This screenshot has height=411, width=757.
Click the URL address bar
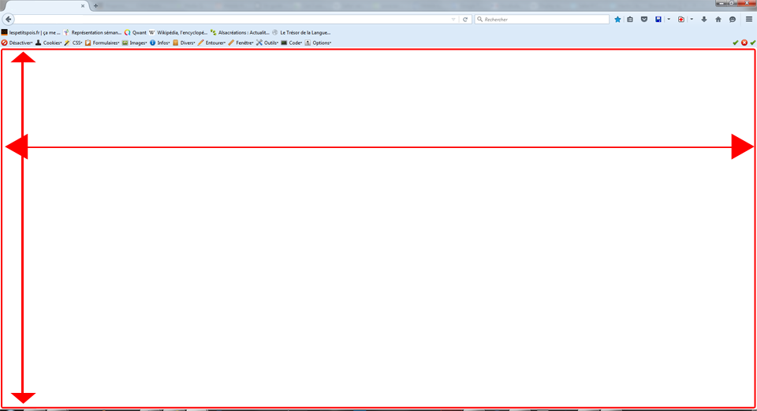(x=232, y=19)
